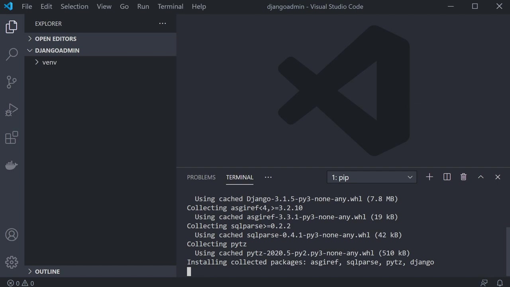Click the feedback icon in status bar
This screenshot has height=287, width=510.
[x=484, y=283]
